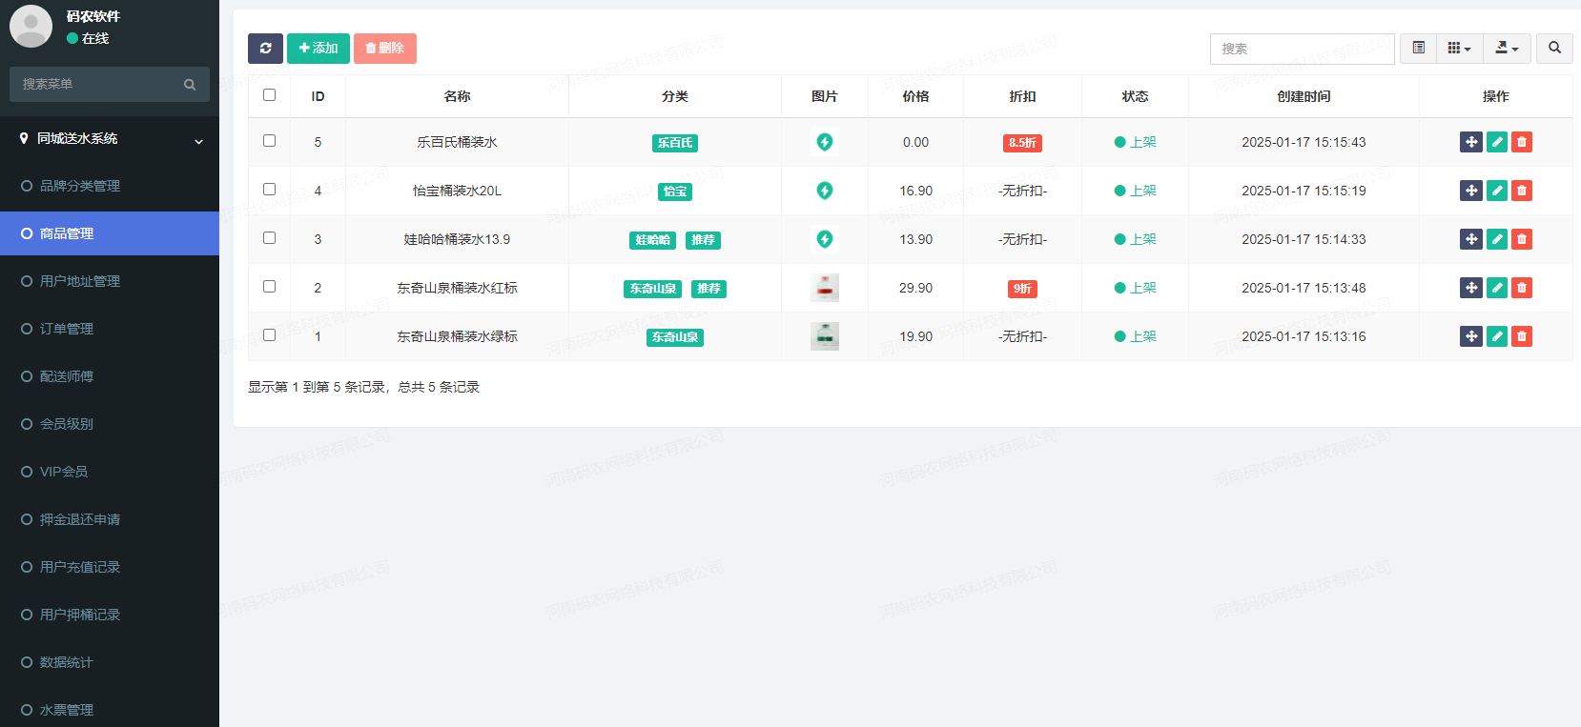Click the green 添加 button

[x=318, y=49]
